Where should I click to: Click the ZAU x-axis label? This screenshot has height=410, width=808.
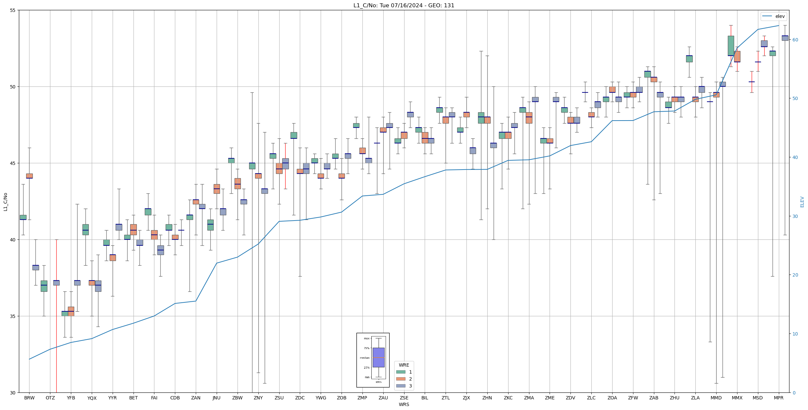(383, 398)
